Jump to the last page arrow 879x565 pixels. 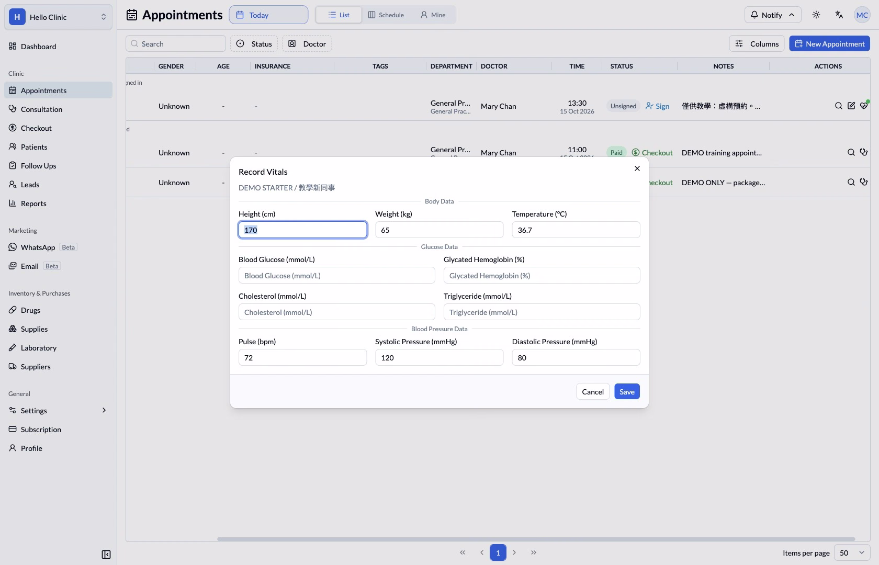pyautogui.click(x=534, y=552)
